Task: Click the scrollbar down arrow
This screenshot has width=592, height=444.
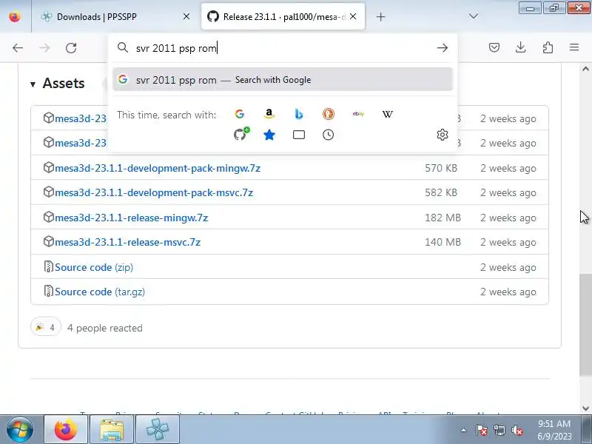Action: [585, 408]
